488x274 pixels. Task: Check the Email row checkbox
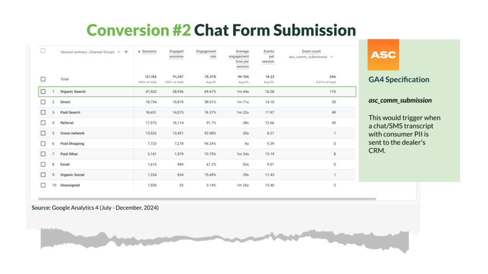pos(43,164)
